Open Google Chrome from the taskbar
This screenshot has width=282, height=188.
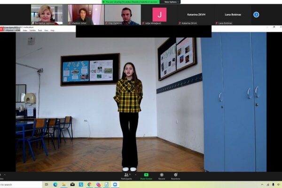pos(89,185)
